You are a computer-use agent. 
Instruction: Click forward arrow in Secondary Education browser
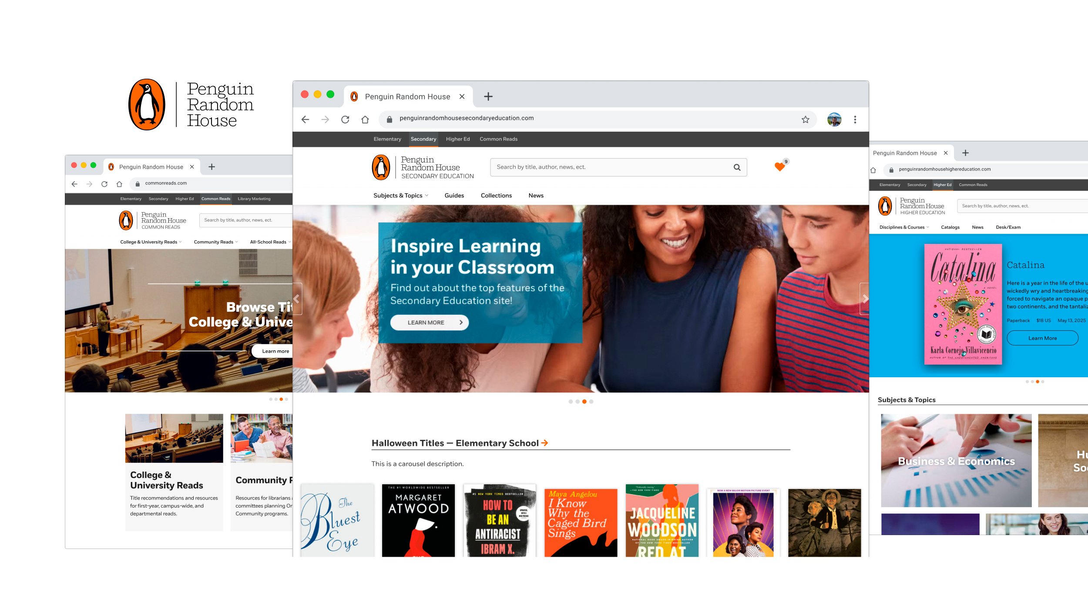coord(325,120)
